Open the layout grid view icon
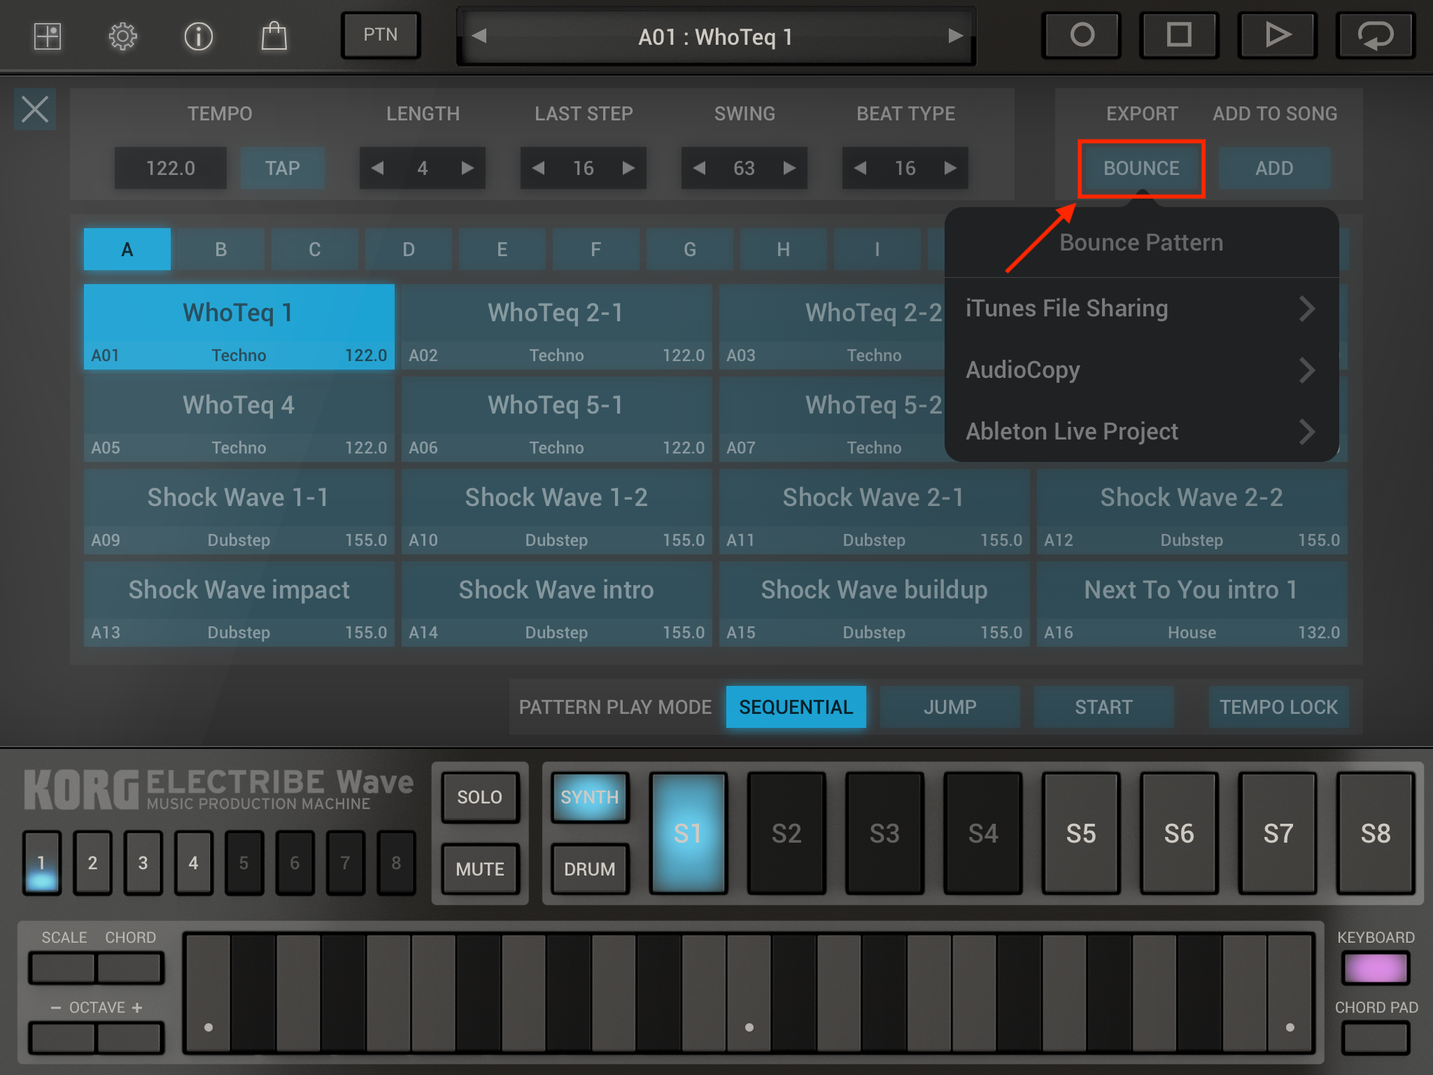Screen dimensions: 1433x1075 coord(48,36)
